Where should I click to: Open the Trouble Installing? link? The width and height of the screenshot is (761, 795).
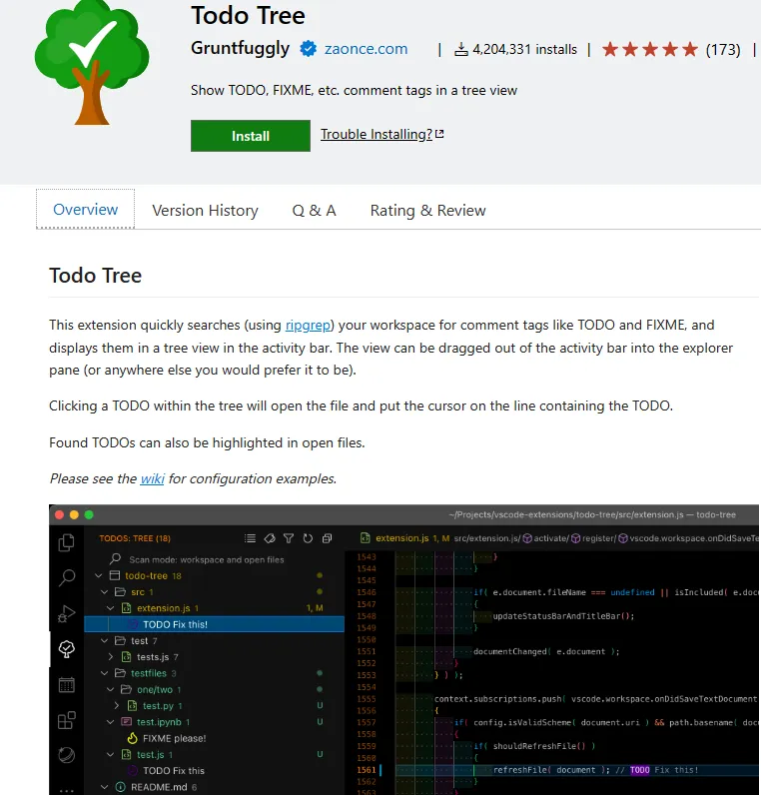tap(382, 135)
